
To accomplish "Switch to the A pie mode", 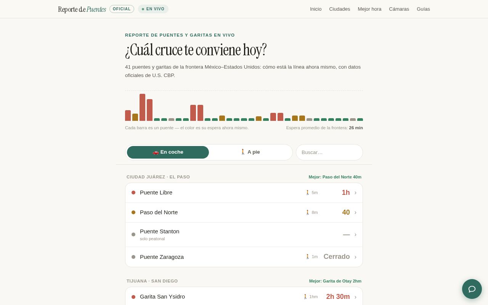I will 250,152.
